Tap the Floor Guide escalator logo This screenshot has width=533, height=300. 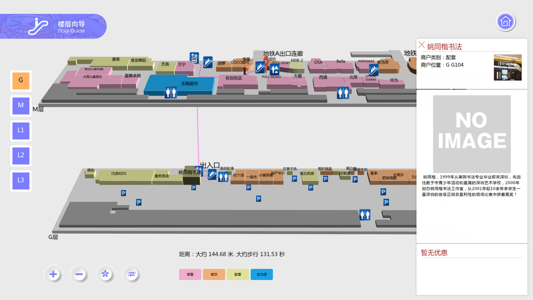pos(38,26)
